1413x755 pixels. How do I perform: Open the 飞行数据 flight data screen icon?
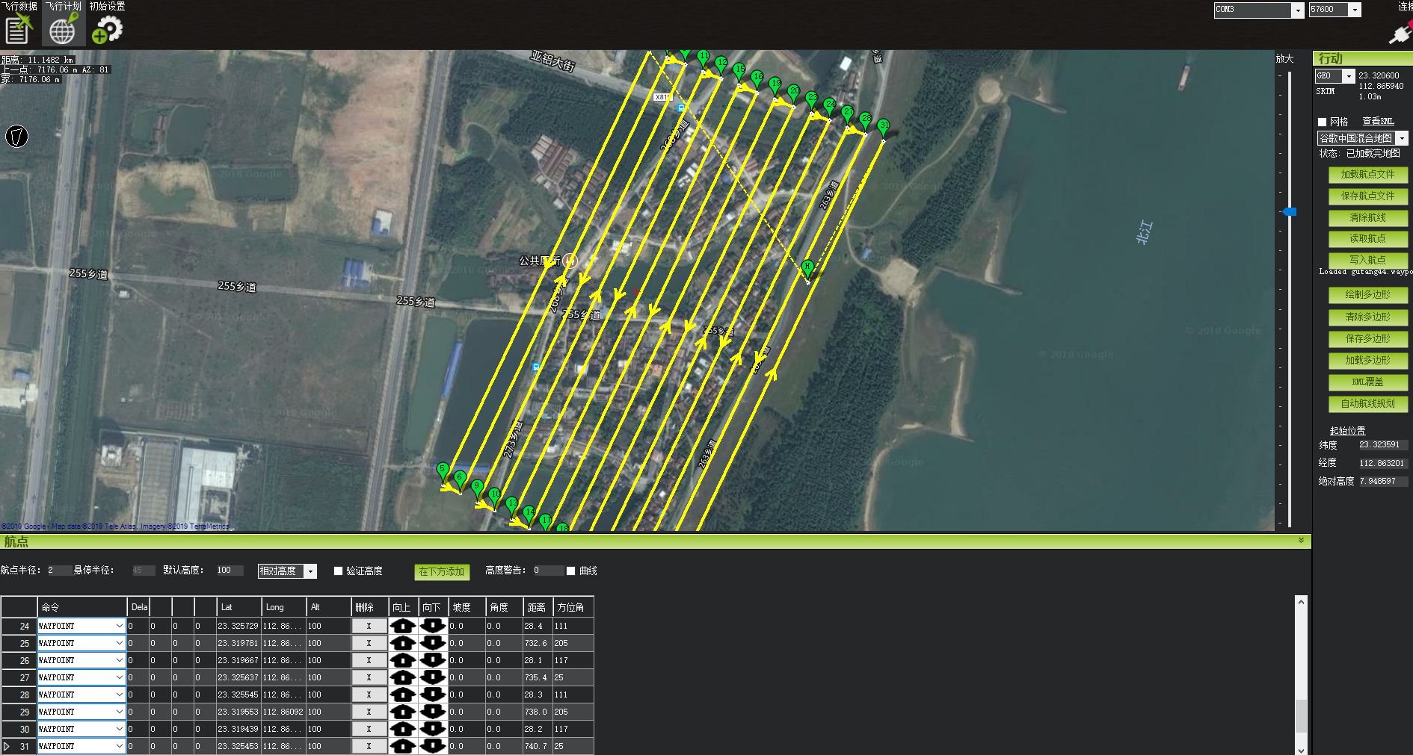(18, 30)
